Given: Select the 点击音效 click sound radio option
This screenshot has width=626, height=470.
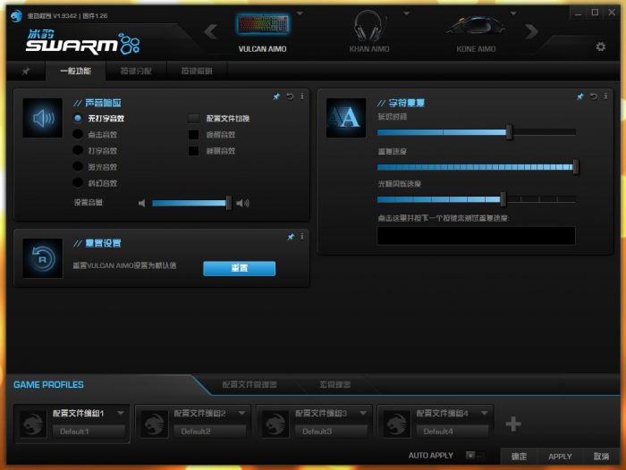Looking at the screenshot, I should click(x=79, y=134).
